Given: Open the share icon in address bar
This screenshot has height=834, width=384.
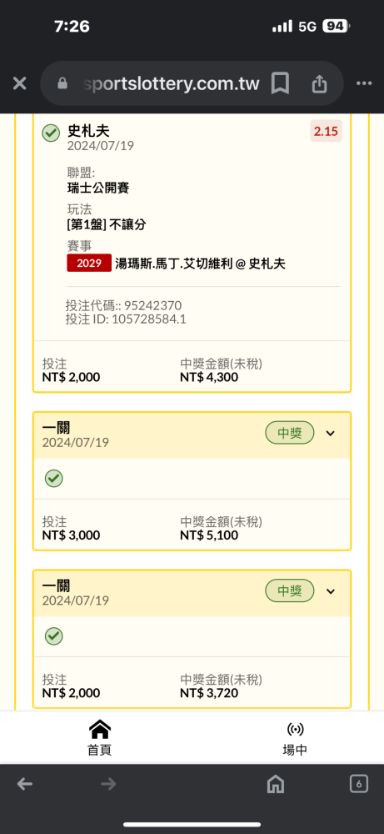Looking at the screenshot, I should coord(319,83).
